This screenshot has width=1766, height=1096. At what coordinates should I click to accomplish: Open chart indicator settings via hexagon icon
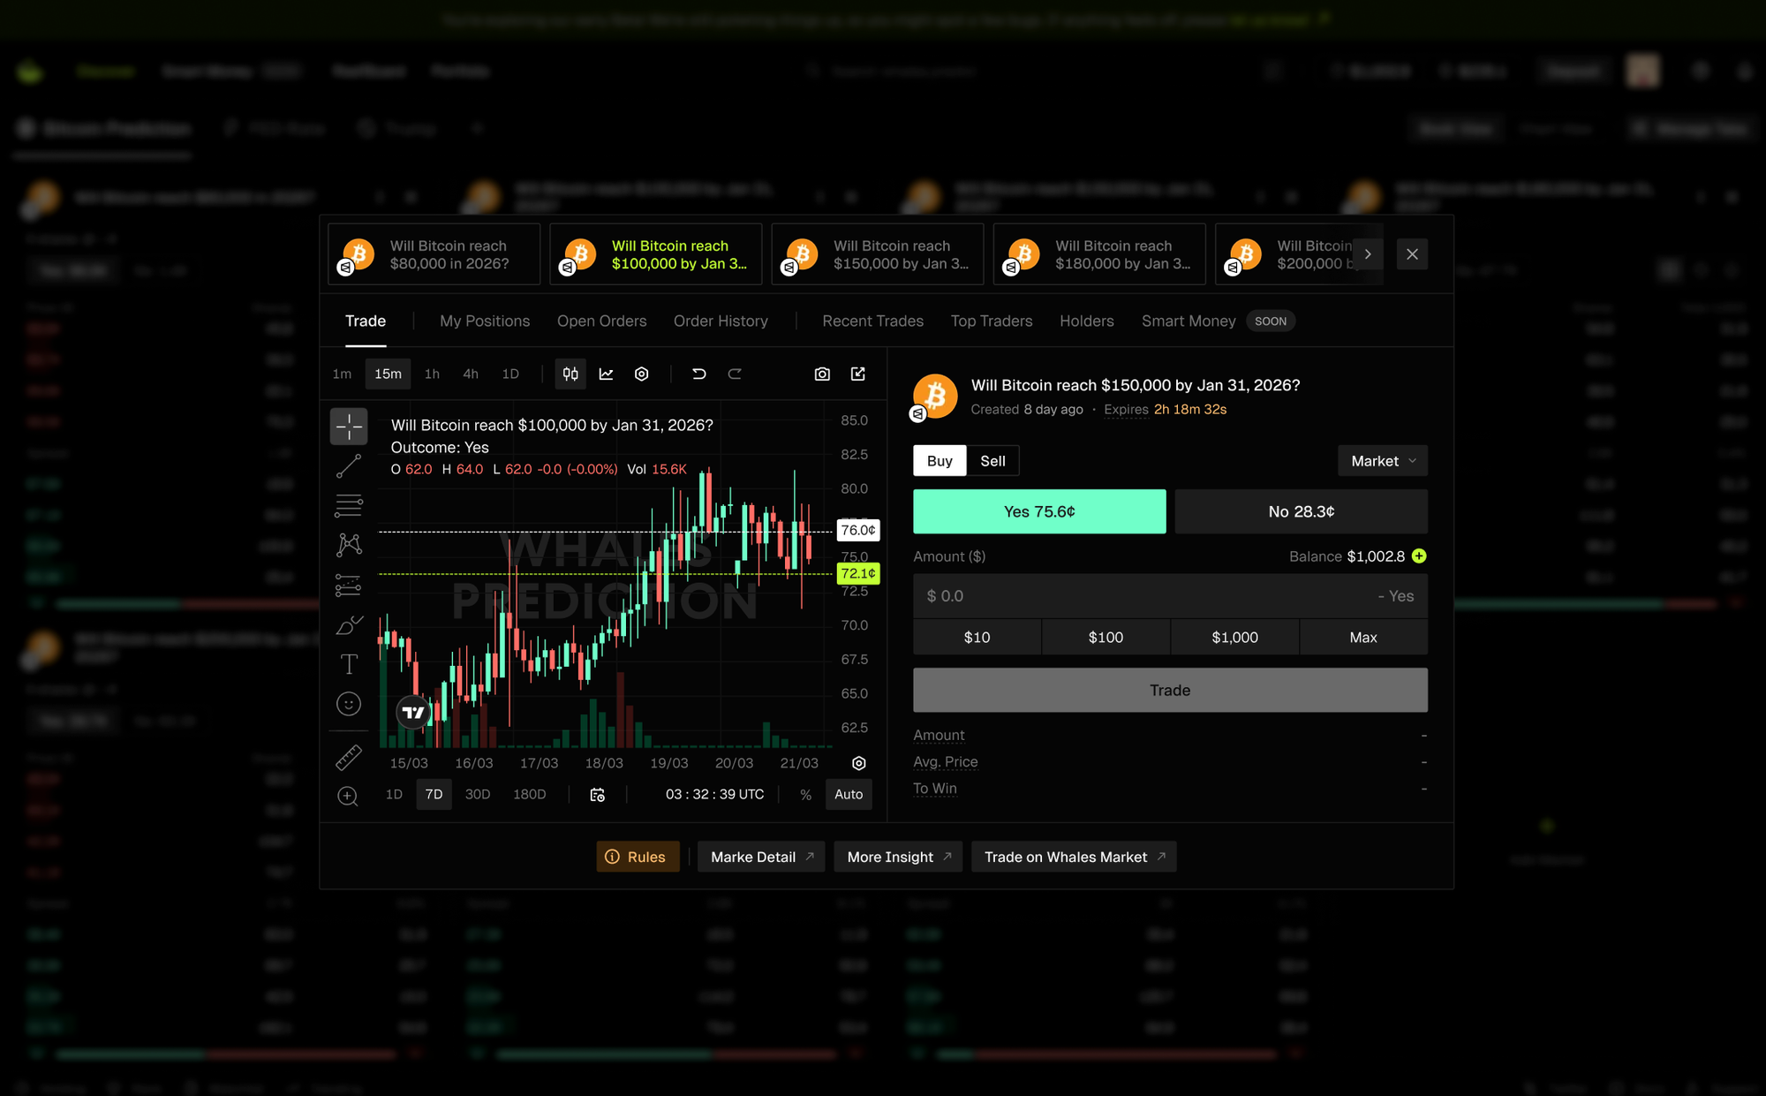[x=641, y=374]
